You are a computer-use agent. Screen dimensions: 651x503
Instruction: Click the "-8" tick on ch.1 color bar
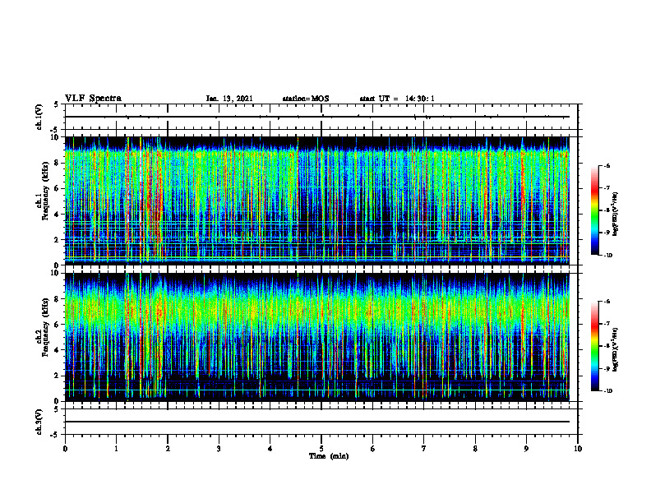pos(607,210)
